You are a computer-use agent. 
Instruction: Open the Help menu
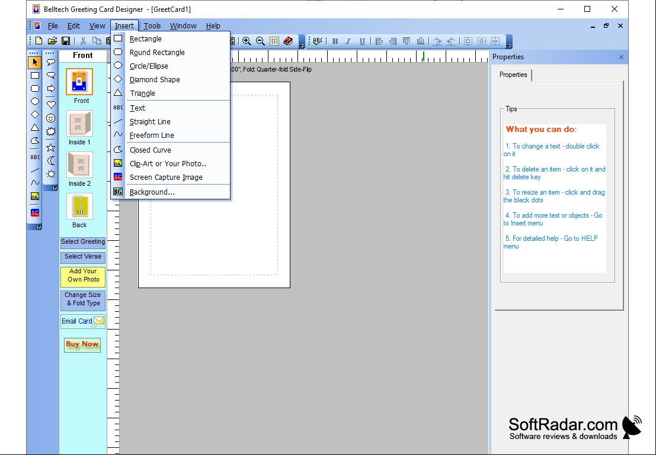pos(213,26)
